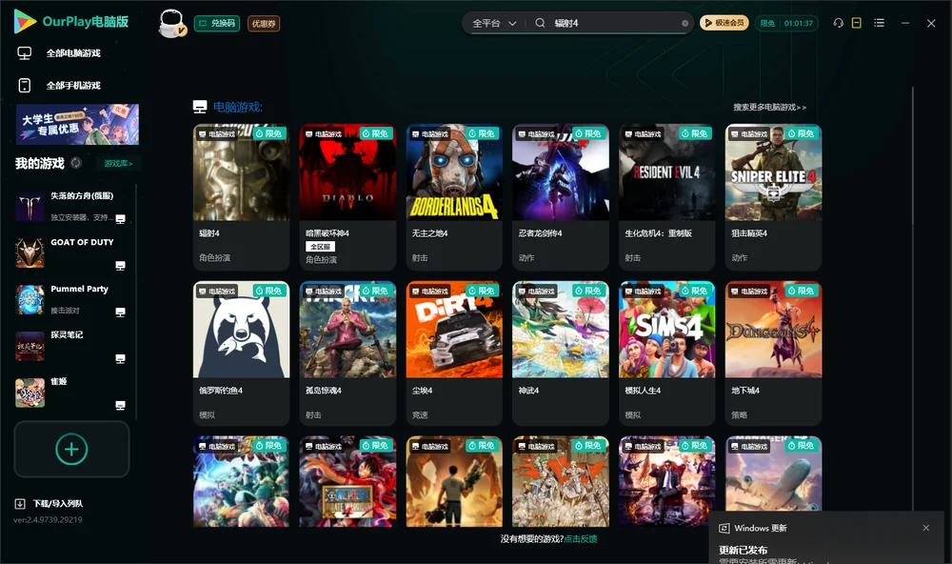Open the 游戏库> link
This screenshot has width=952, height=564.
click(x=118, y=164)
